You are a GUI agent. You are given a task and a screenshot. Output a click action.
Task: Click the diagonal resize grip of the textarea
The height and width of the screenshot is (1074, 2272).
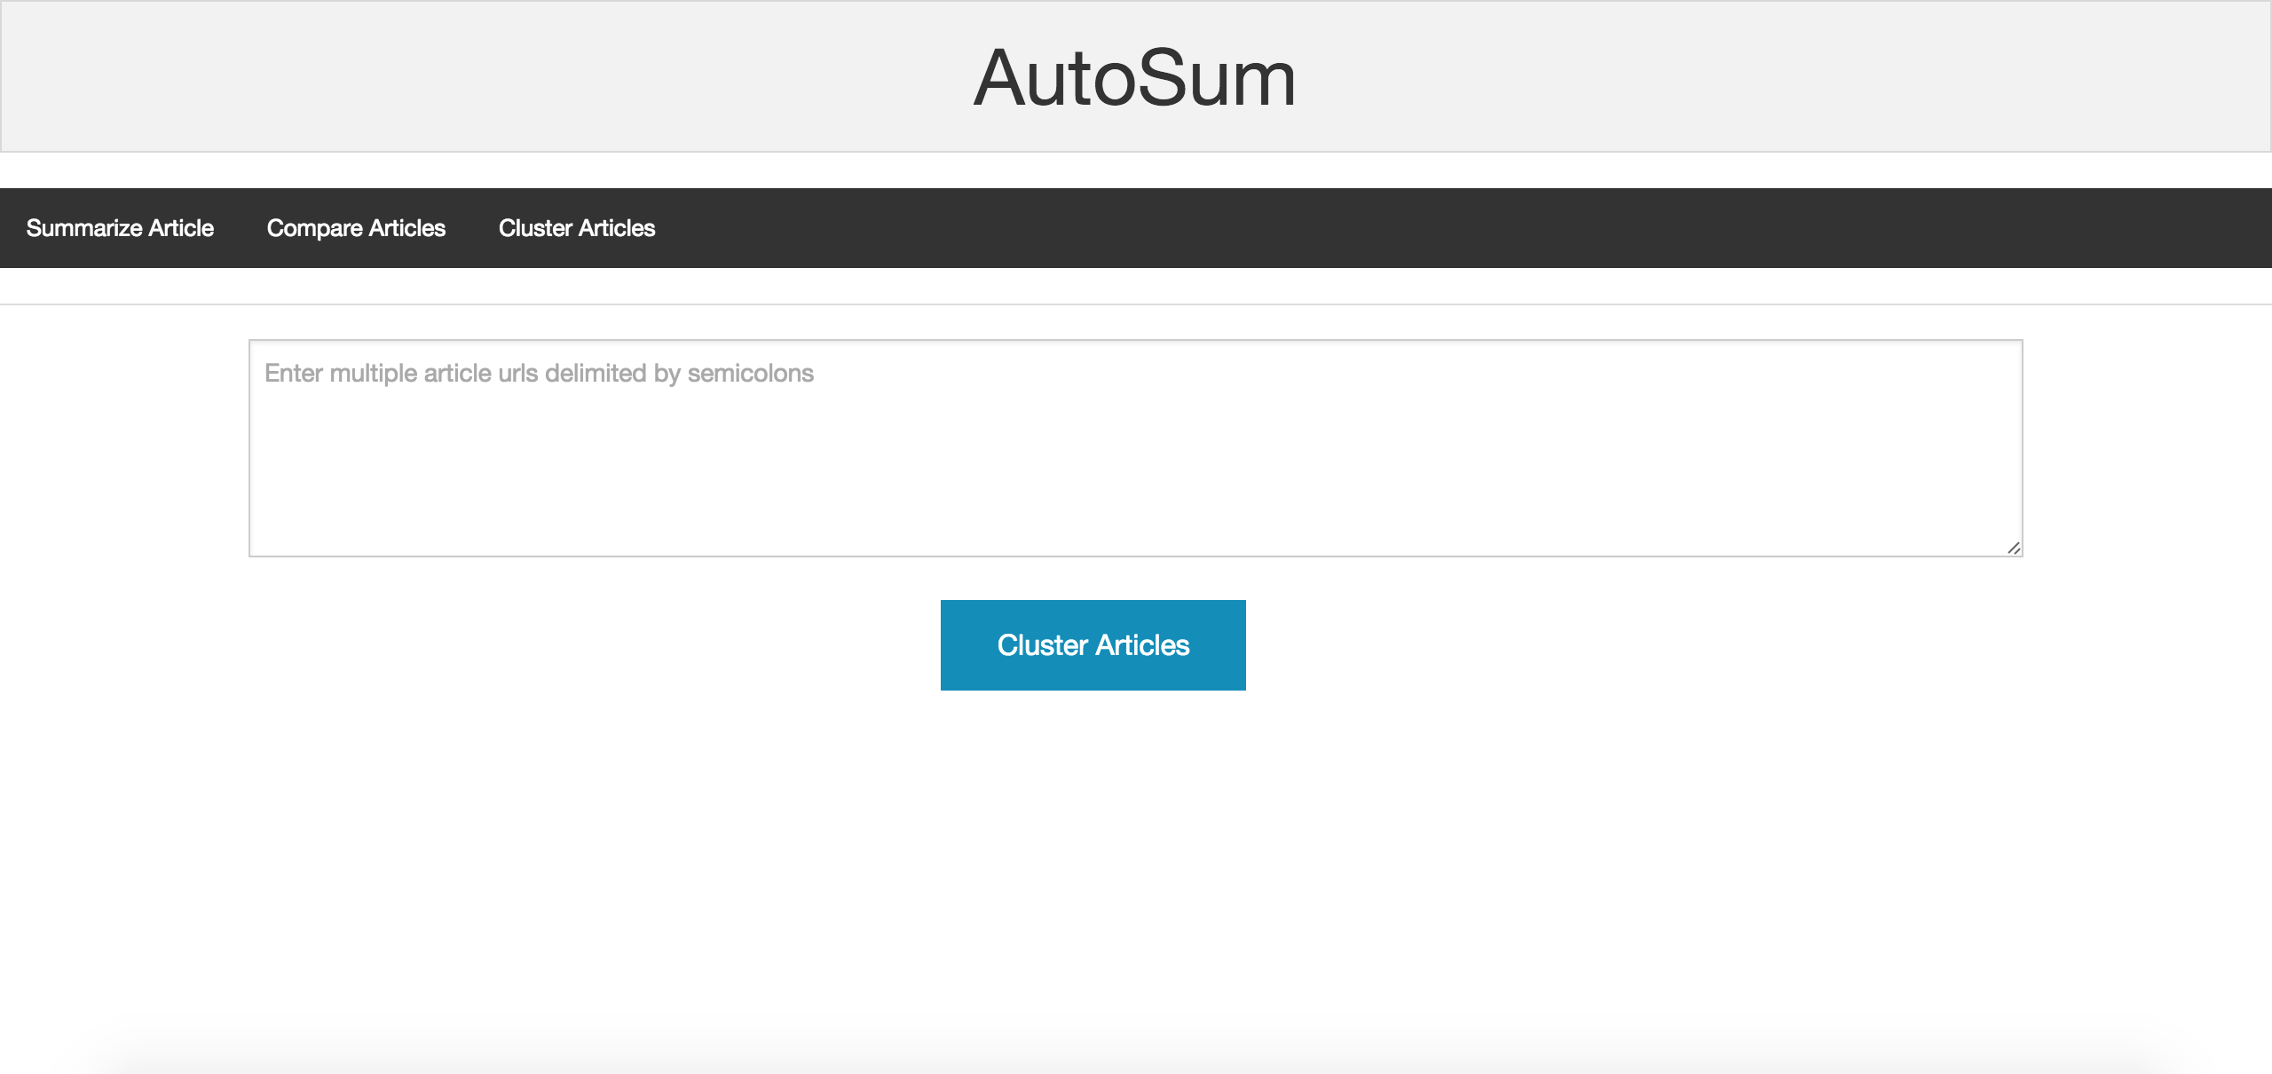2013,548
